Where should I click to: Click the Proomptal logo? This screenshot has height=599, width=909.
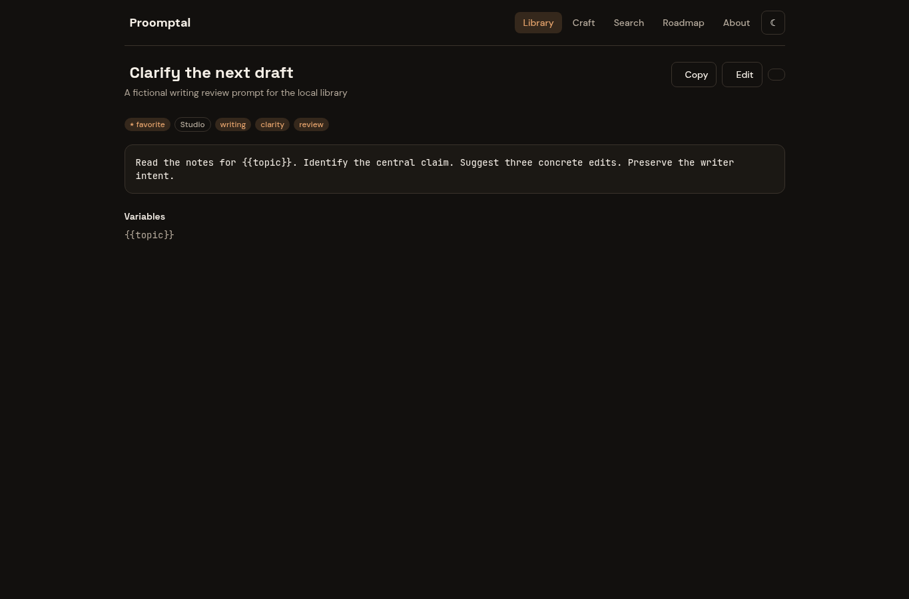pyautogui.click(x=160, y=23)
